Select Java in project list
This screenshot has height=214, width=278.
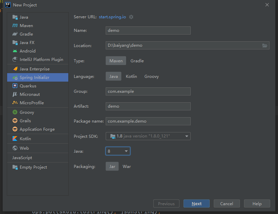click(38, 17)
